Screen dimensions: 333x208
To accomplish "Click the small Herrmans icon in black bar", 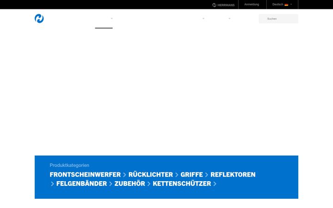I will (x=214, y=5).
